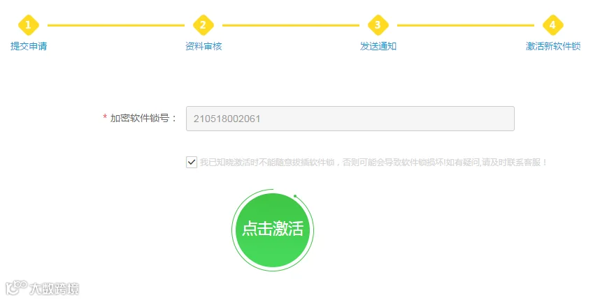Click the acknowledgment warning text
The image size is (600, 300).
pos(373,163)
